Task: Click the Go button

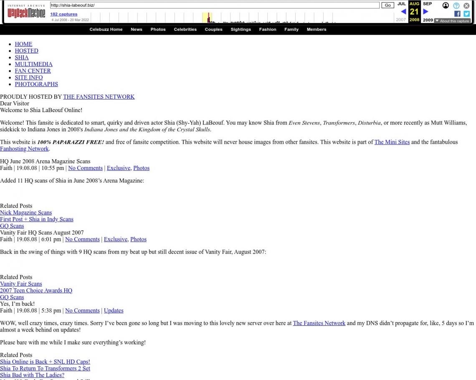Action: (387, 5)
